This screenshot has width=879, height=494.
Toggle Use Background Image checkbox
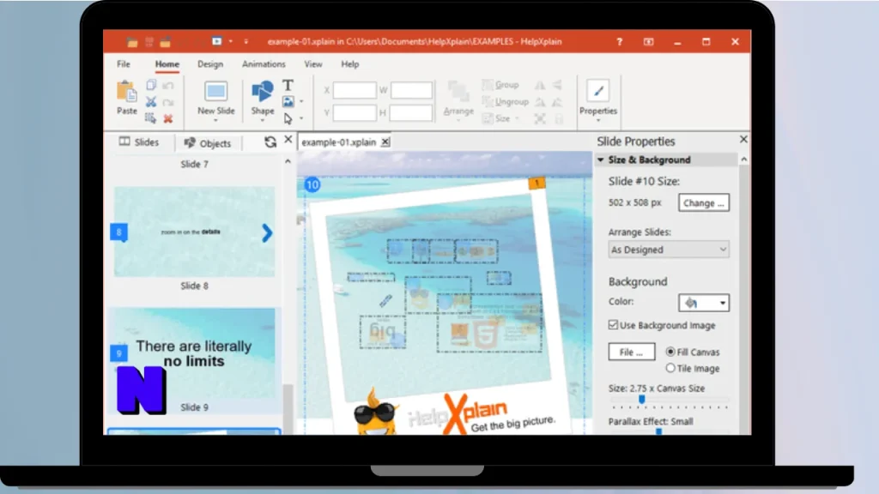point(613,325)
